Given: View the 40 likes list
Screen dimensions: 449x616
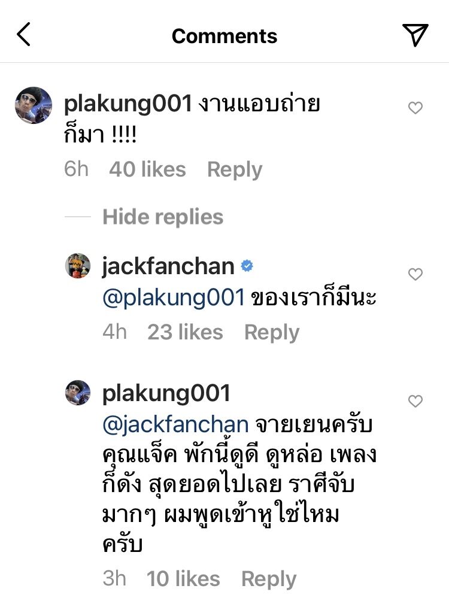Looking at the screenshot, I should 147,169.
